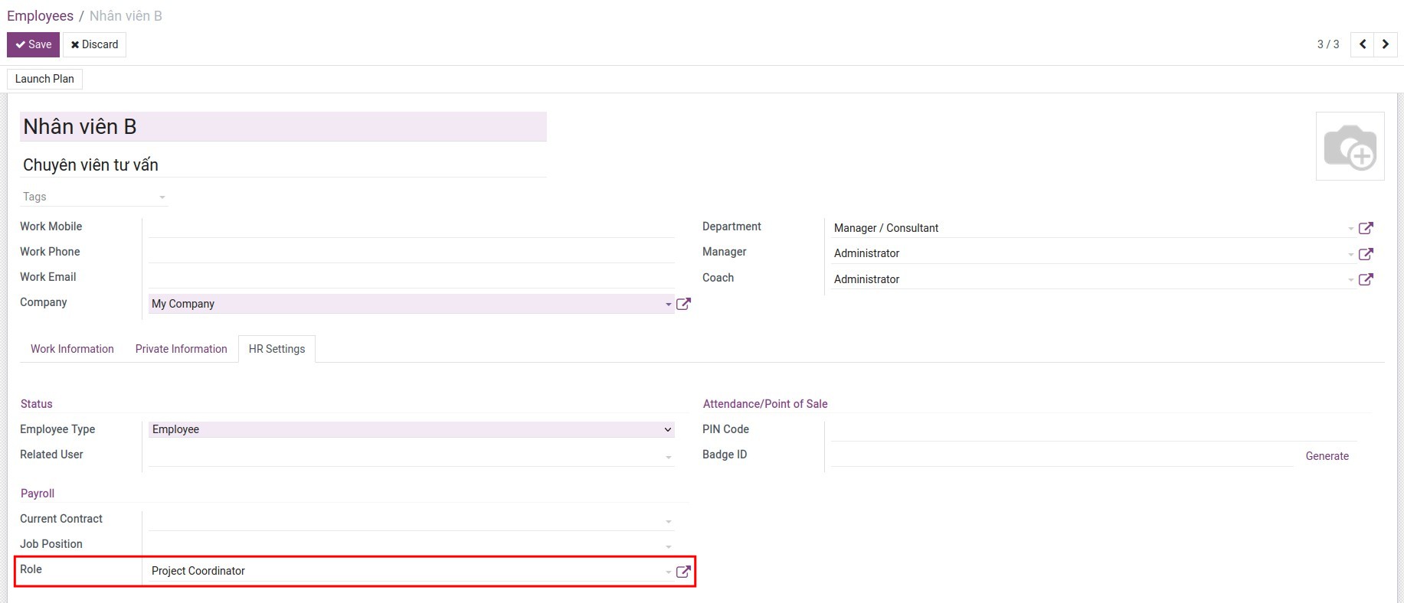Expand the Current Contract dropdown
This screenshot has height=603, width=1404.
[x=411, y=520]
